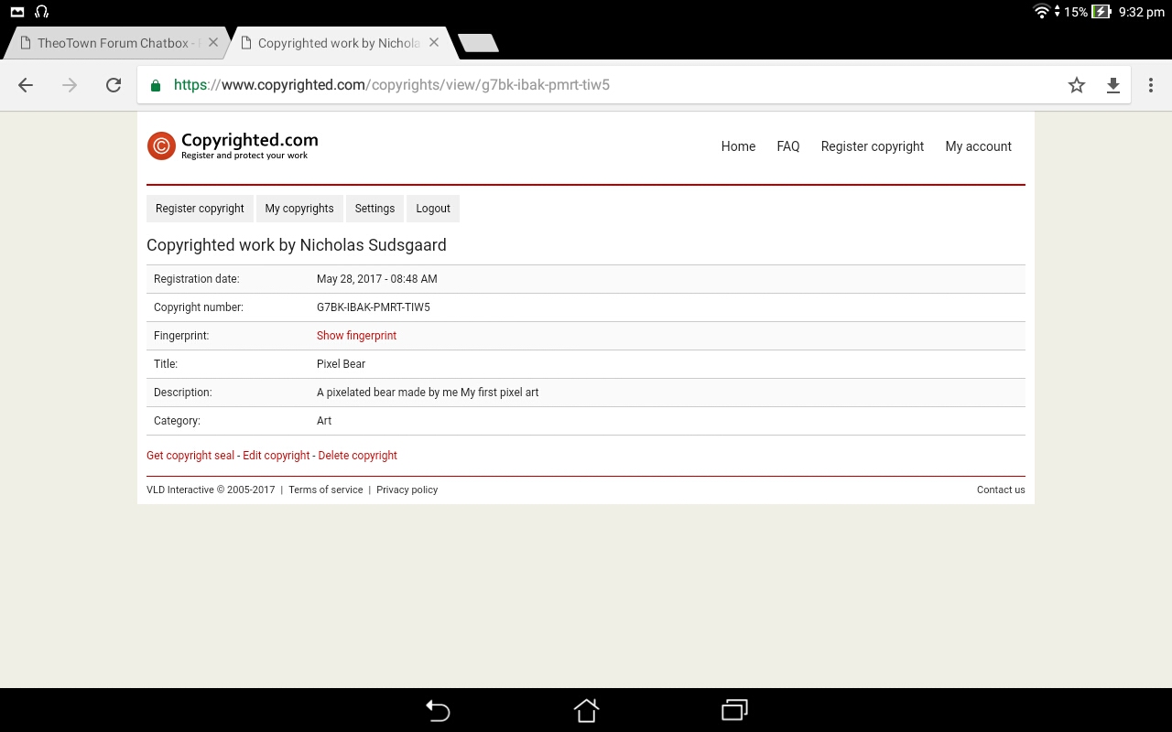Open the Privacy policy link
This screenshot has width=1172, height=732.
[407, 490]
